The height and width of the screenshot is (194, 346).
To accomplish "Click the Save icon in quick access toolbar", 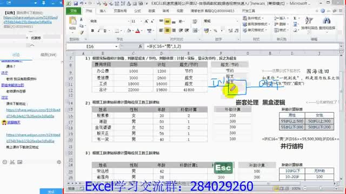I will coord(76,4).
